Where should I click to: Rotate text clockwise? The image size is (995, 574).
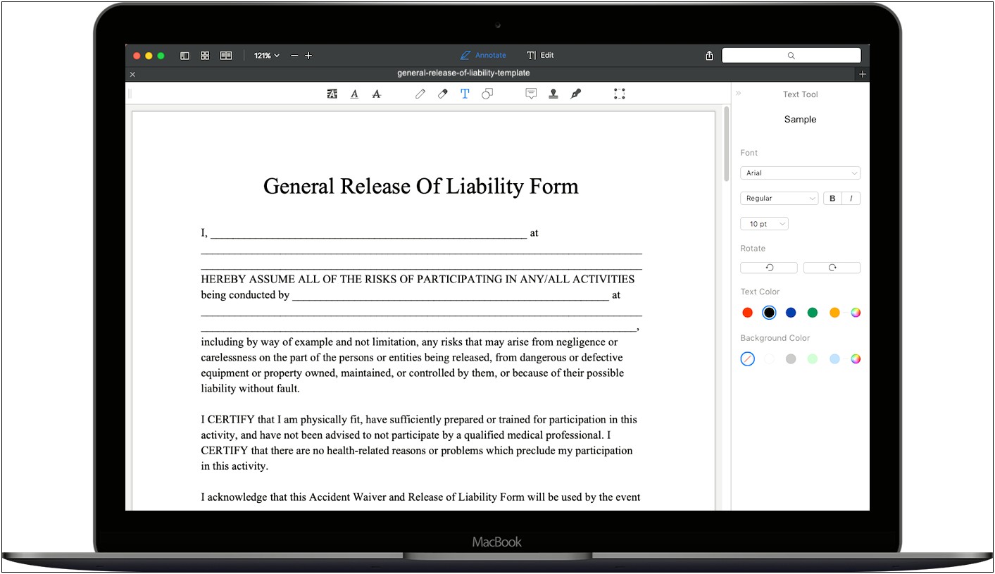832,268
